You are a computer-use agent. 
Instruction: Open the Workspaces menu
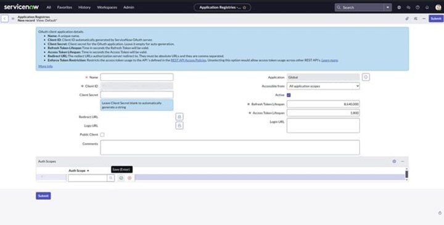pos(107,7)
